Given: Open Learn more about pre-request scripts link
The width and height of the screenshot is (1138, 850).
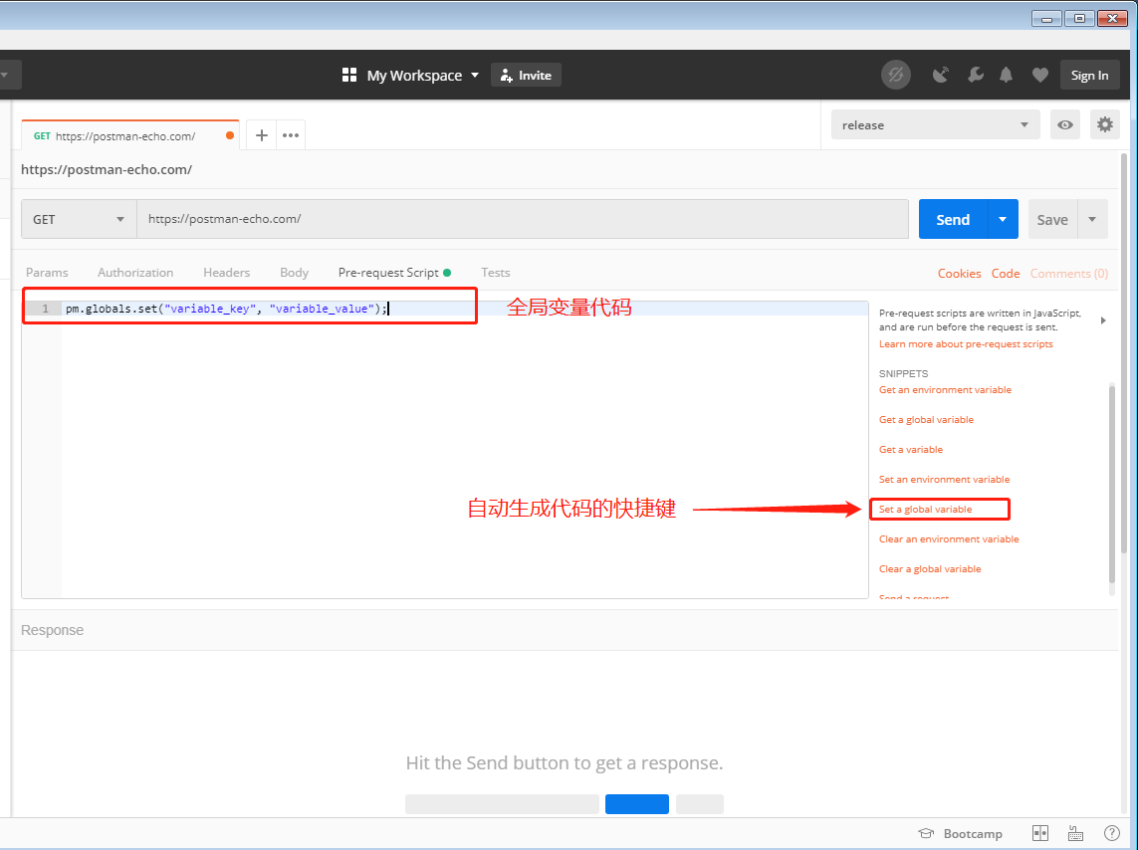Looking at the screenshot, I should click(966, 343).
